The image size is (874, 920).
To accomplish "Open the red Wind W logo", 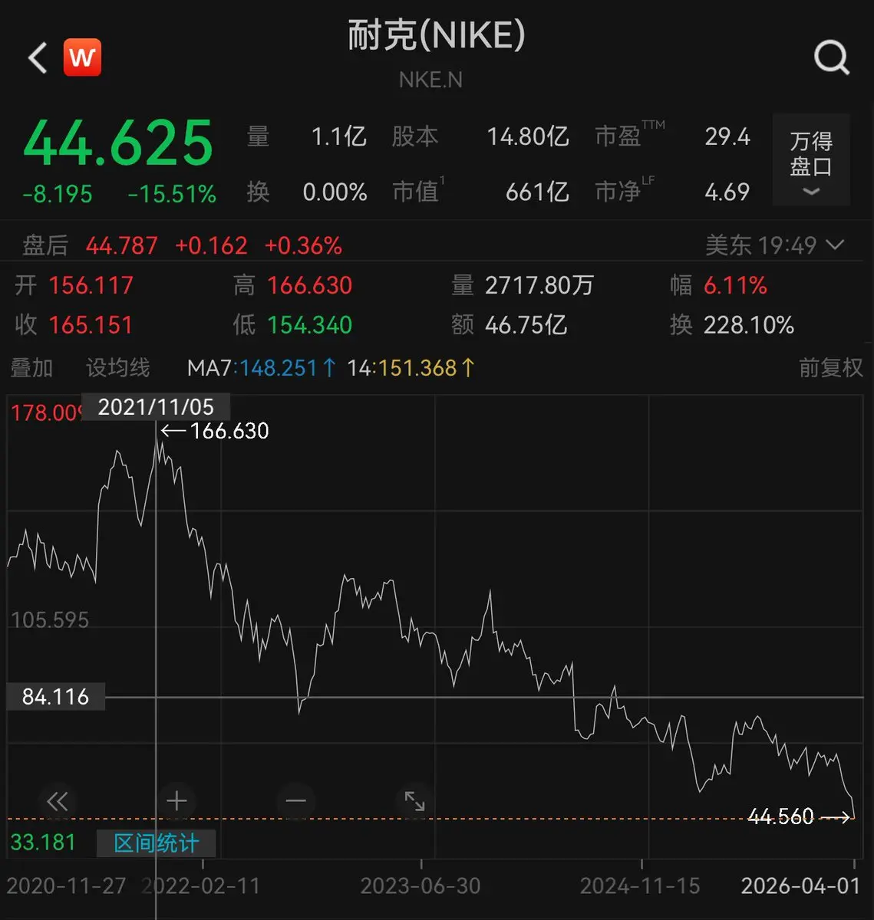I will click(82, 58).
